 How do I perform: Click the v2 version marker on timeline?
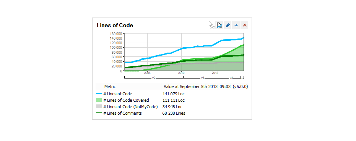[154, 78]
